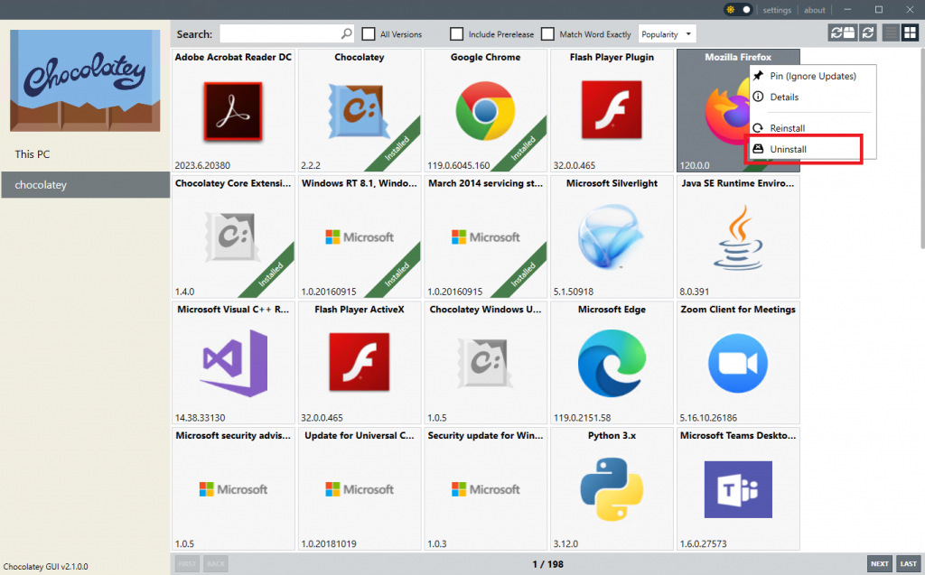Select the Chocolatey package icon
The image size is (925, 575).
[360, 111]
